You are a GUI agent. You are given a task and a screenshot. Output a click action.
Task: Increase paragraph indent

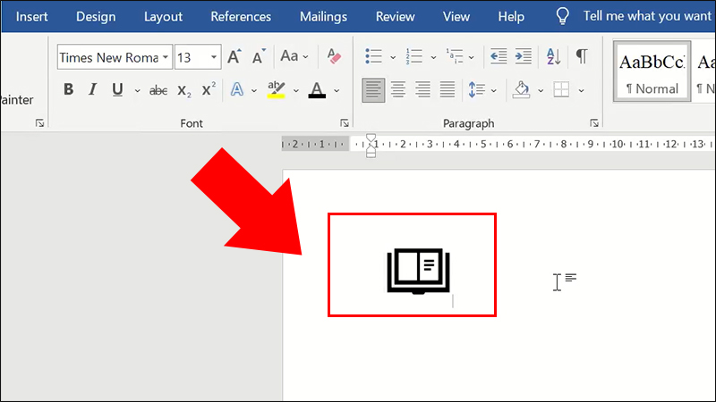tap(524, 57)
